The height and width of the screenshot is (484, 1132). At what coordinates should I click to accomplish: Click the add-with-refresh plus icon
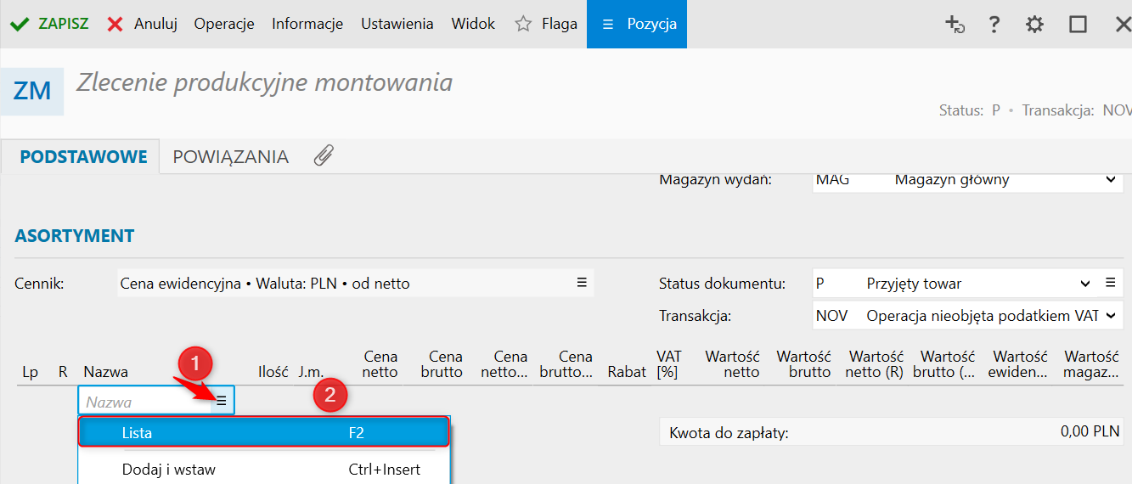point(955,24)
